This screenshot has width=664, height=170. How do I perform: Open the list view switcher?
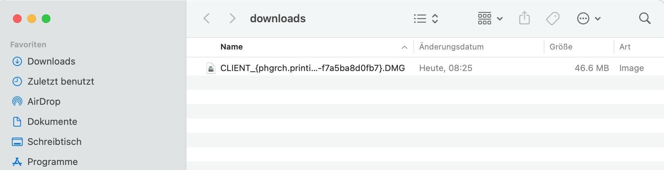click(x=426, y=18)
